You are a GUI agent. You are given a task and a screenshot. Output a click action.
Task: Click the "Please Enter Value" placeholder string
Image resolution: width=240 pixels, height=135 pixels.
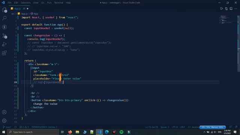[66, 79]
